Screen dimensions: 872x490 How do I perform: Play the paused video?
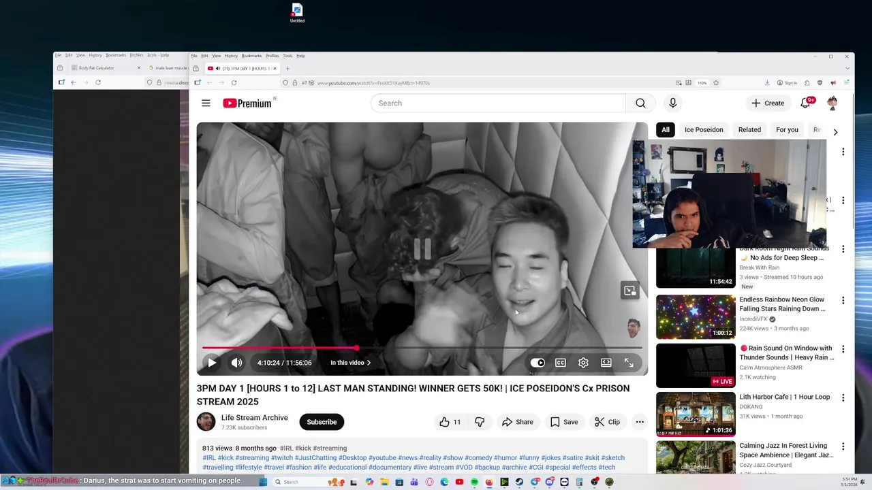212,363
